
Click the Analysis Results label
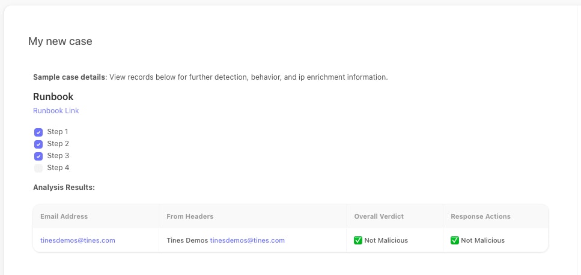(x=64, y=188)
